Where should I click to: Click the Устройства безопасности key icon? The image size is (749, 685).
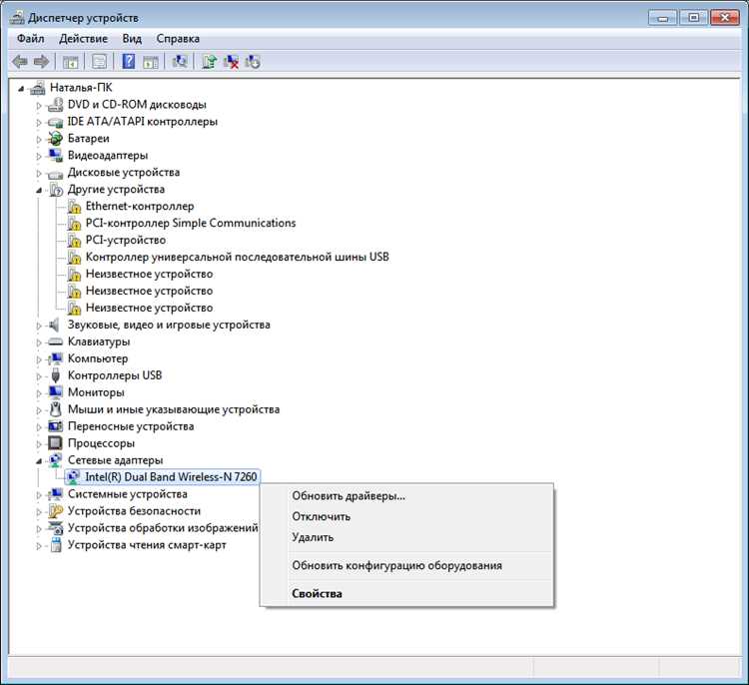(55, 511)
